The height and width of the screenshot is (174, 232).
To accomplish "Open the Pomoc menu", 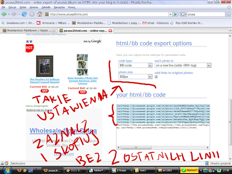I will click(72, 7).
